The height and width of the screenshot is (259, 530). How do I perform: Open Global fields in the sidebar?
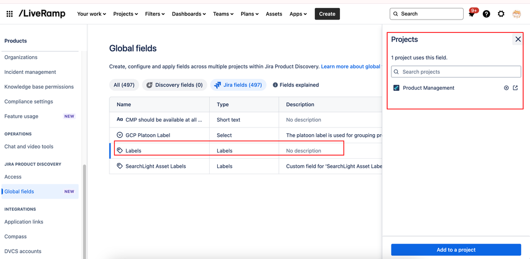point(40,192)
